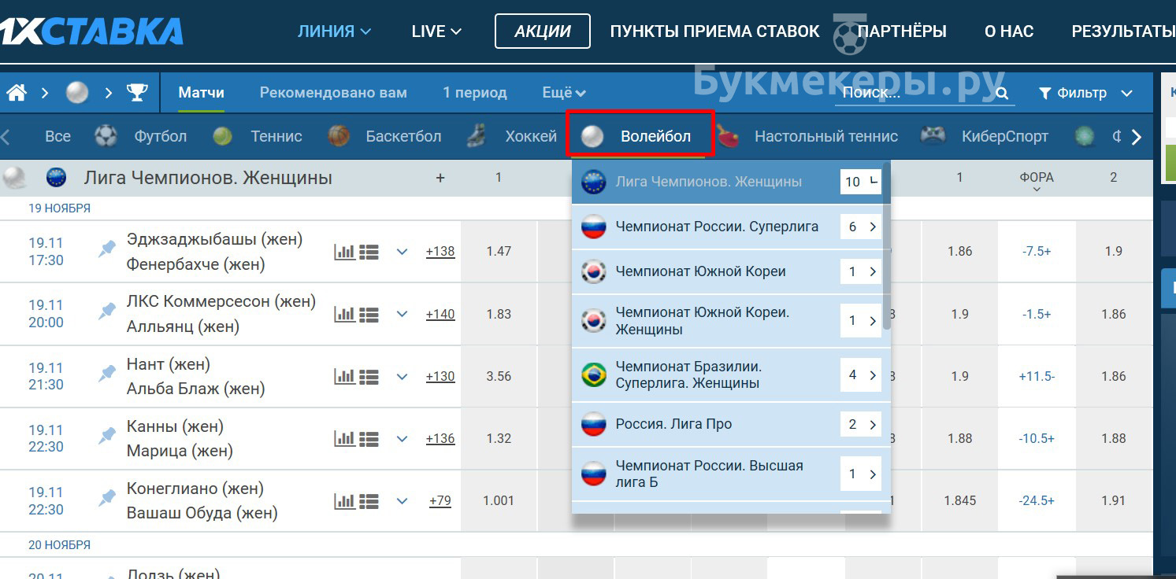Click the Поиск search field
The image size is (1176, 579).
(914, 93)
